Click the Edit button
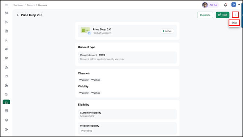Image resolution: width=243 pixels, height=137 pixels. (222, 15)
